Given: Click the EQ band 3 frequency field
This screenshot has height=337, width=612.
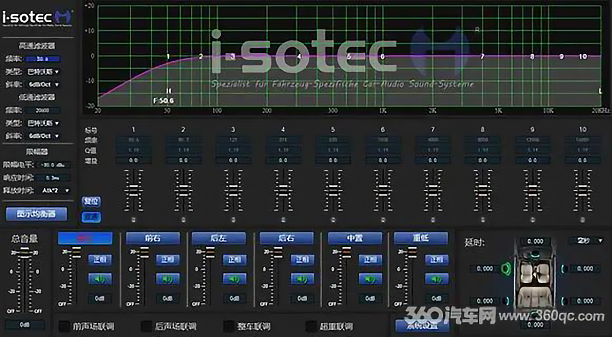Looking at the screenshot, I should 233,140.
